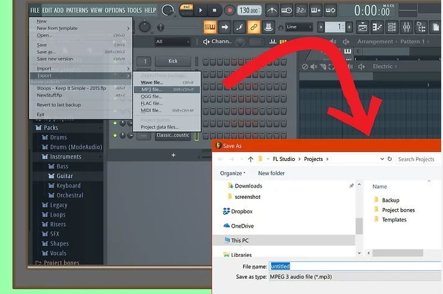The width and height of the screenshot is (443, 294).
Task: Add a channel with the plus button
Action: tap(173, 155)
